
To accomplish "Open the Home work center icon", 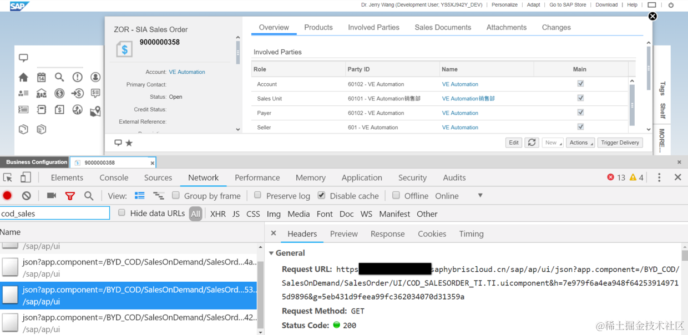I will tap(23, 77).
